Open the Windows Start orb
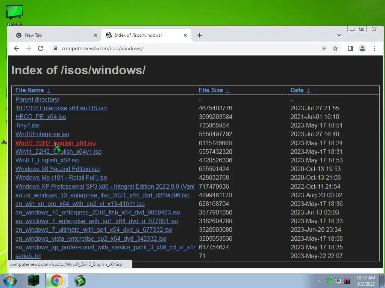Screen dimensions: 385x288 point(10,280)
